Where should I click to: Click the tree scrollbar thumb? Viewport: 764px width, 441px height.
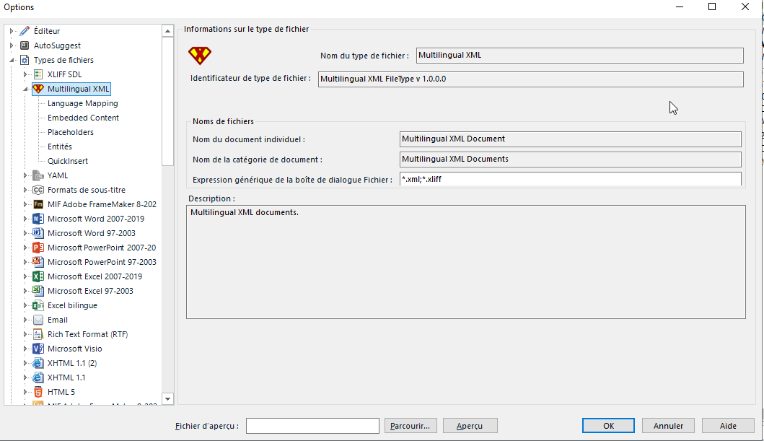point(167,101)
